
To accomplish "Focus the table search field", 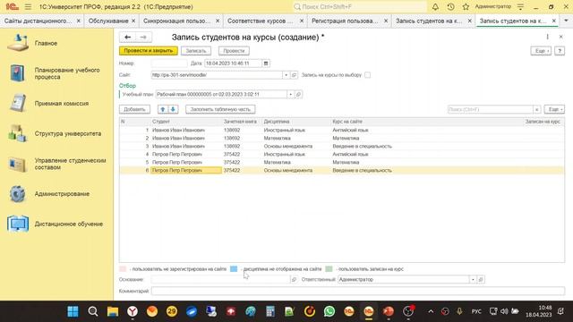I will pos(490,109).
